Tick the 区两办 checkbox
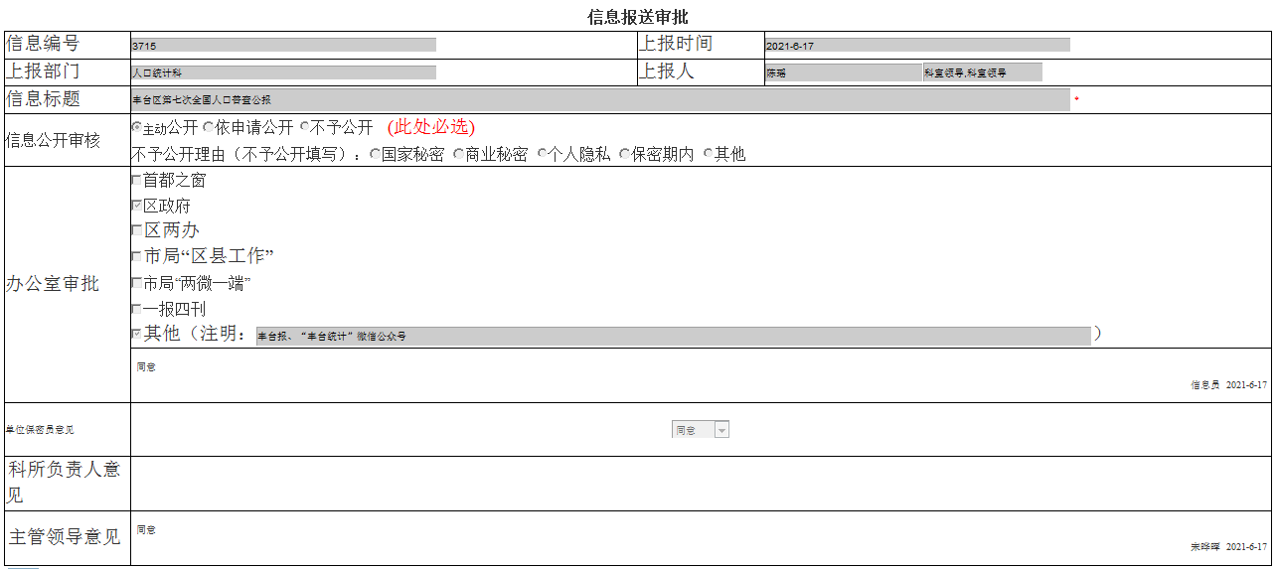Image resolution: width=1278 pixels, height=569 pixels. click(136, 230)
